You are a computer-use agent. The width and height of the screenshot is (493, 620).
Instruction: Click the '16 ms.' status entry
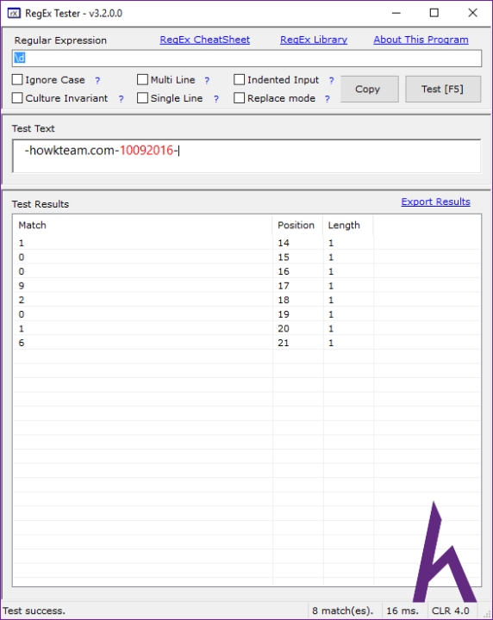[x=403, y=611]
